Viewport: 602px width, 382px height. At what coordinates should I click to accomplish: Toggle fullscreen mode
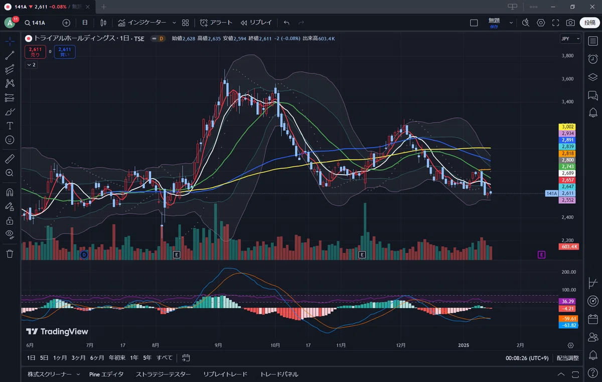(556, 23)
